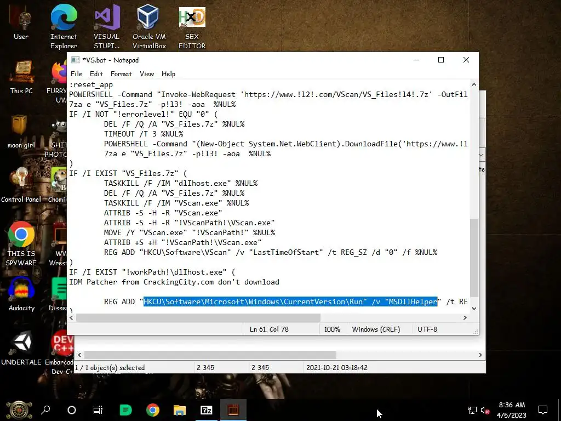Open the moon girl folder icon
Screen dimensions: 561x421
pos(21,132)
